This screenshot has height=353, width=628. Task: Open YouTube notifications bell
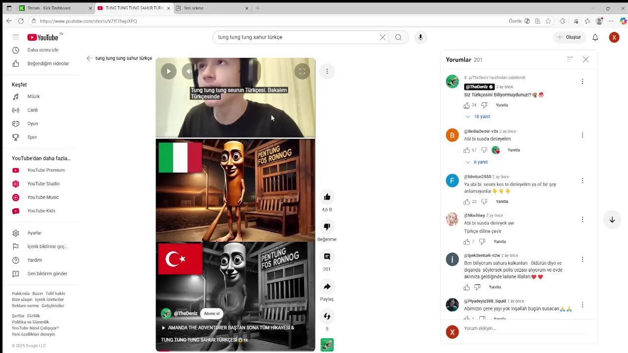595,37
